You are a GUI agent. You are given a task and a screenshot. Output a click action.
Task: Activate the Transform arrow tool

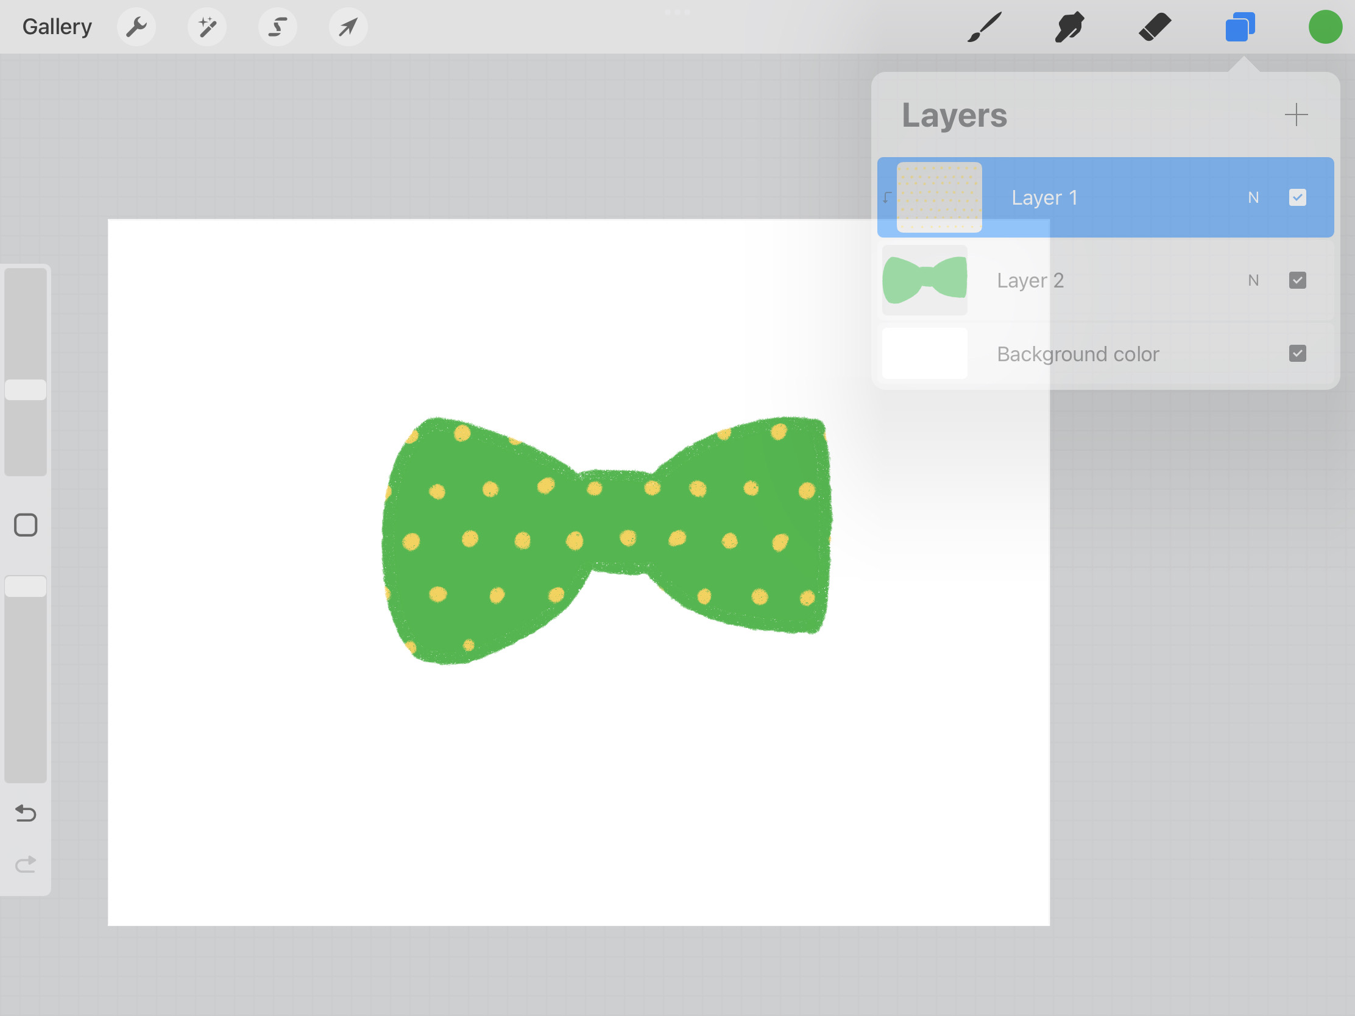[348, 27]
